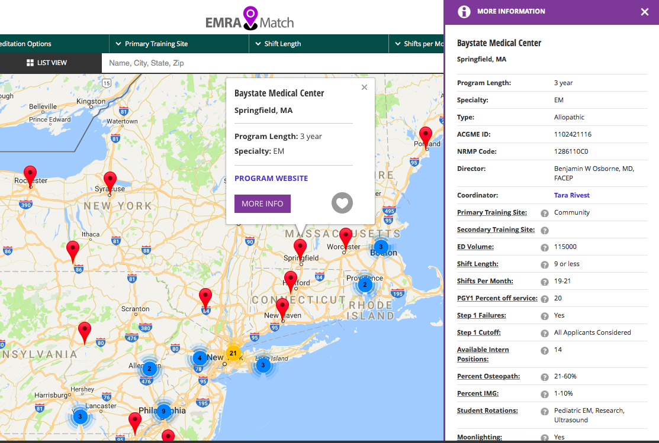Open the blue 9 cluster at Philadelphia

click(163, 412)
